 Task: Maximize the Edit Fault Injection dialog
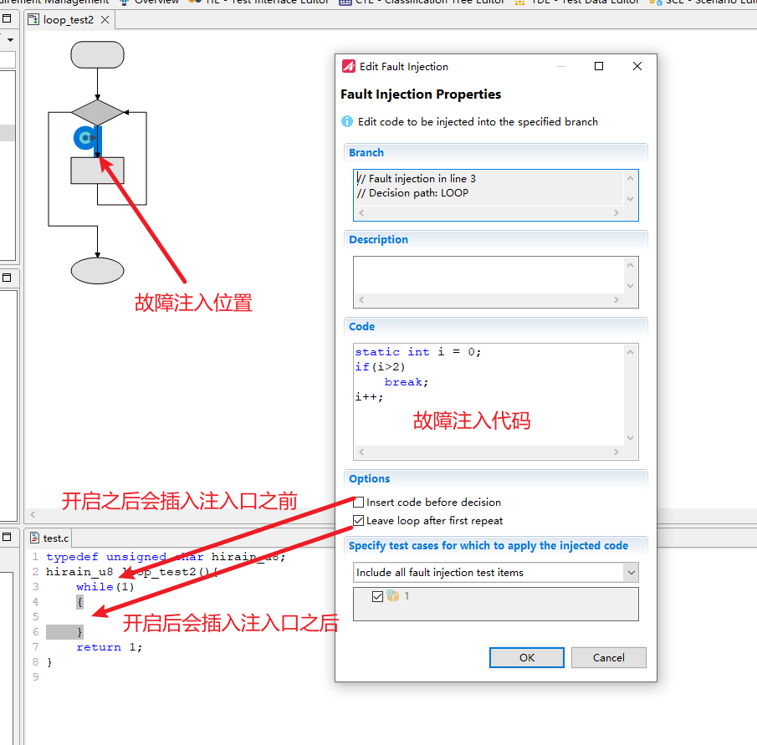tap(599, 66)
